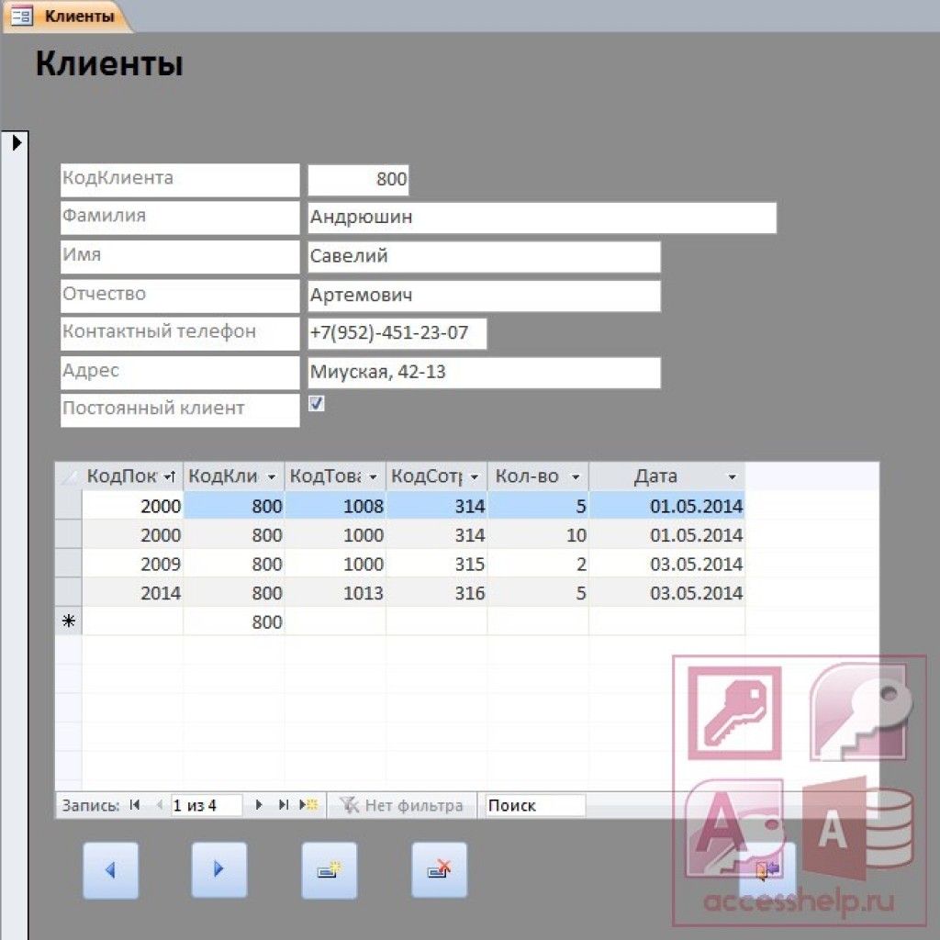Click the previous record blue arrow button
The image size is (940, 940).
pos(110,869)
